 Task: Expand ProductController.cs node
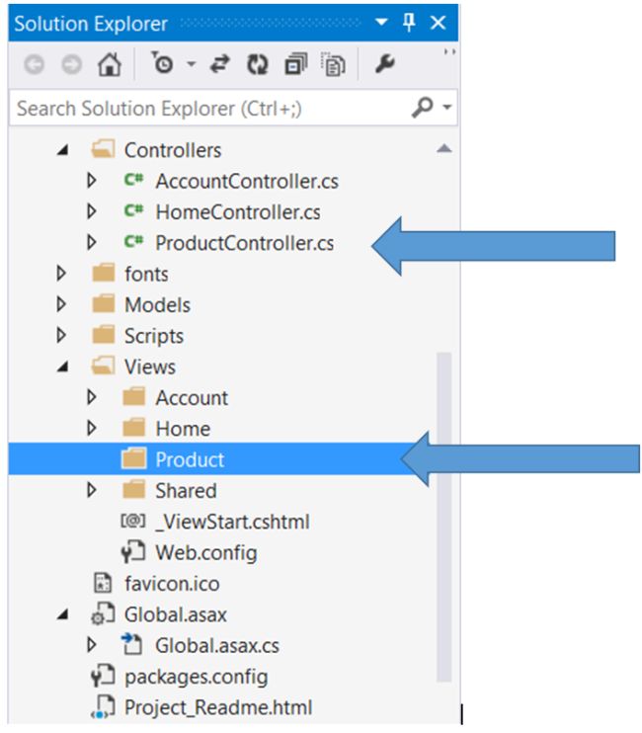coord(92,242)
